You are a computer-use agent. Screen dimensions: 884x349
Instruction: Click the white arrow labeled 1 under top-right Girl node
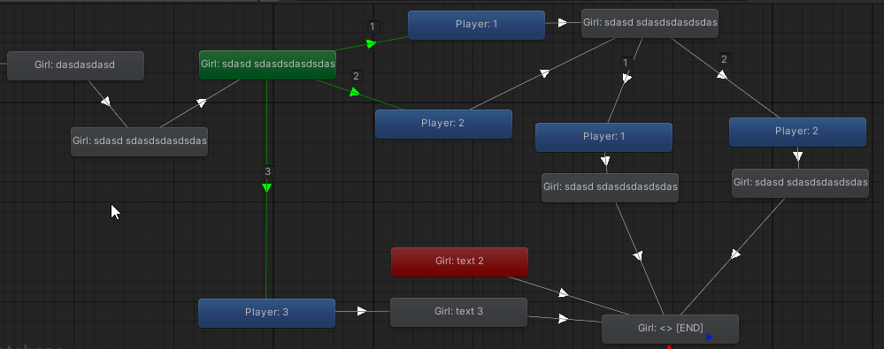[x=626, y=79]
